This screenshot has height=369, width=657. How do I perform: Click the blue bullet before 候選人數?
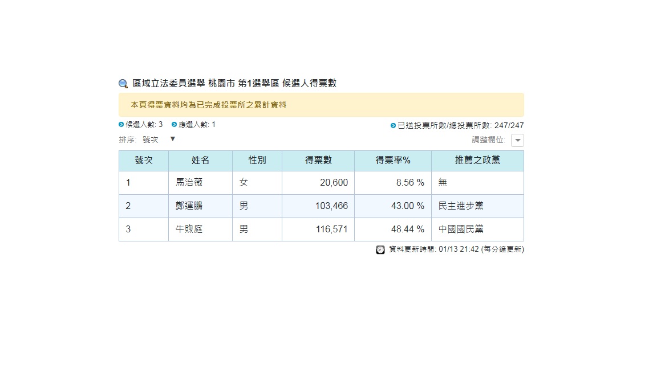(x=121, y=125)
